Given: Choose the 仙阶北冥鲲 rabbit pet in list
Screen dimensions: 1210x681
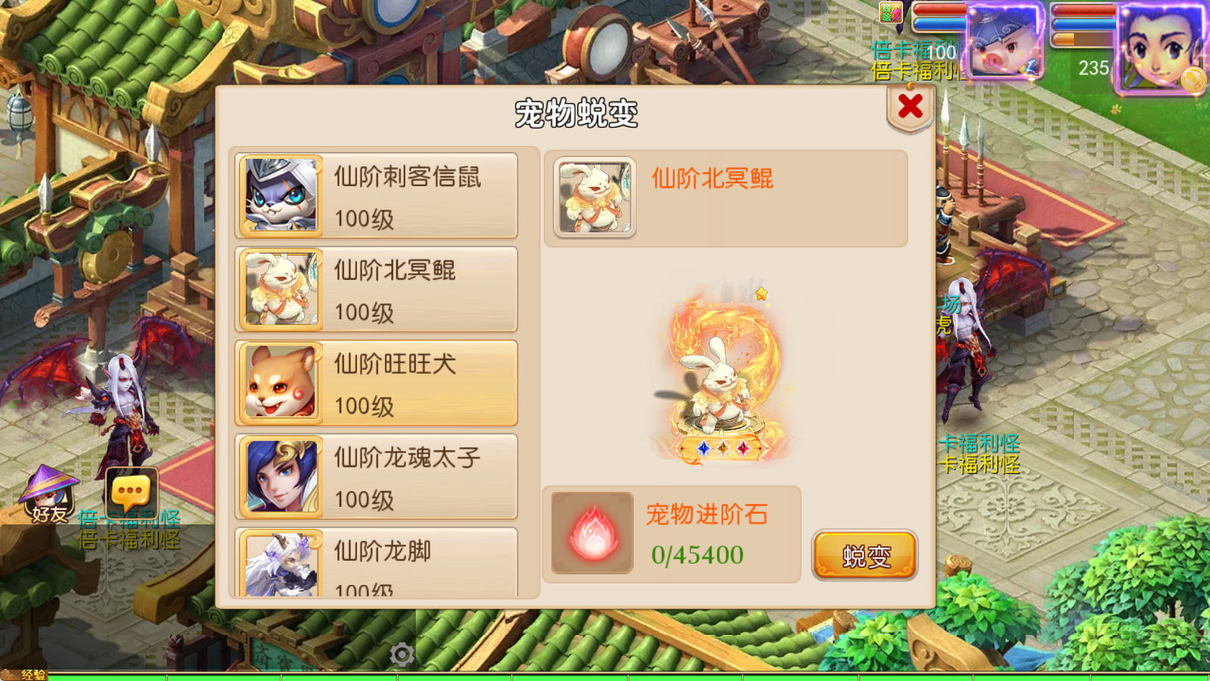Looking at the screenshot, I should coord(376,289).
